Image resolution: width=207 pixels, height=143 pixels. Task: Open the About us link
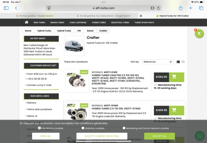click(32, 116)
